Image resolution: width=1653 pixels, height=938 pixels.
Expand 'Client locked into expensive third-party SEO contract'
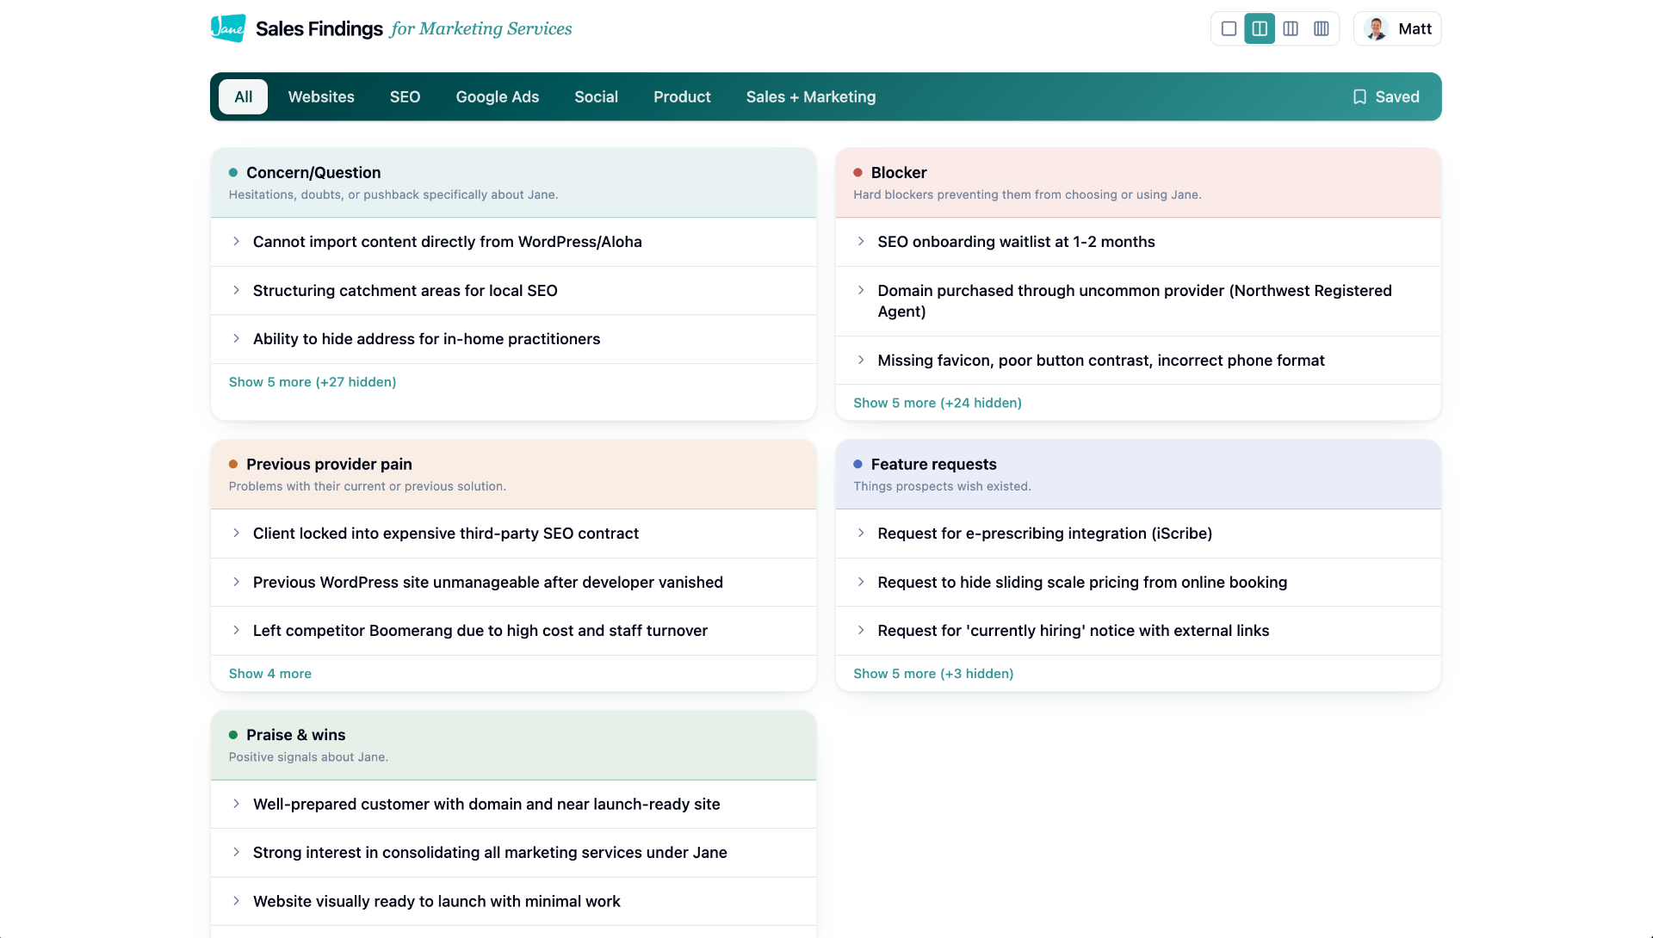point(513,534)
